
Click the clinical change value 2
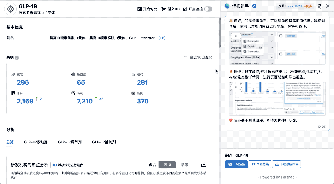pos(41,99)
